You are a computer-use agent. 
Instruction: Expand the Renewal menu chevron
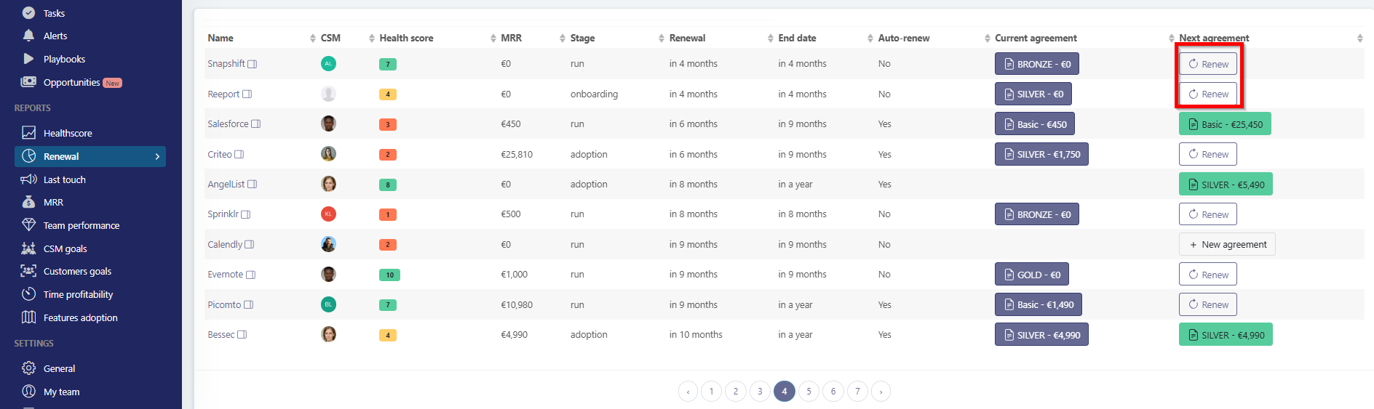click(x=157, y=156)
